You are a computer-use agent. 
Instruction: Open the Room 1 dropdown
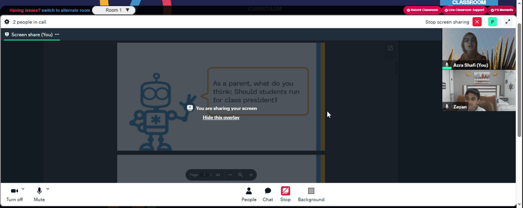pyautogui.click(x=113, y=10)
